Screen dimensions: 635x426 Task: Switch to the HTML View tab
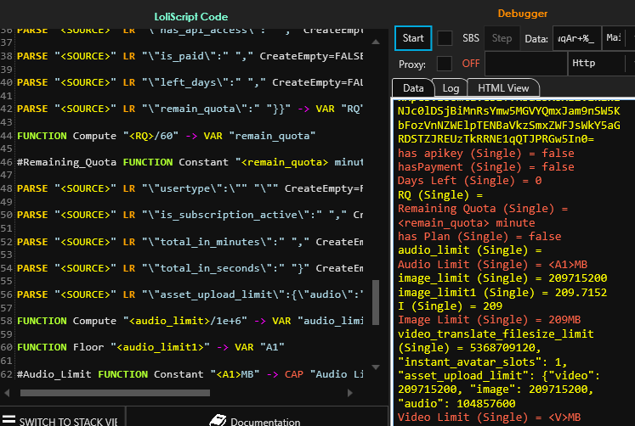(503, 88)
